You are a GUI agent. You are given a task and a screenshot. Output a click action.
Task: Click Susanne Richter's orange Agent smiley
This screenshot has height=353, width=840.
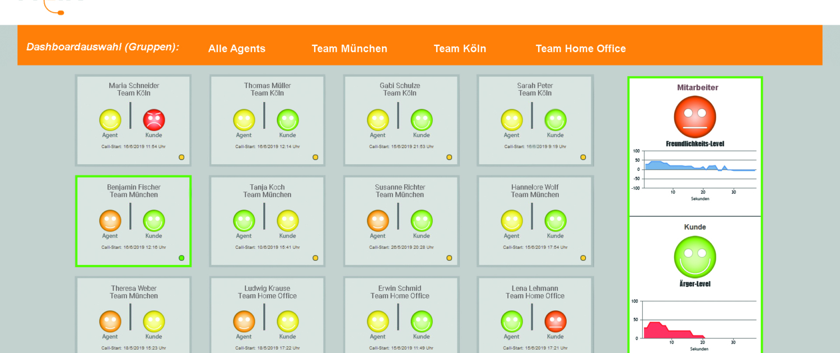pyautogui.click(x=378, y=221)
